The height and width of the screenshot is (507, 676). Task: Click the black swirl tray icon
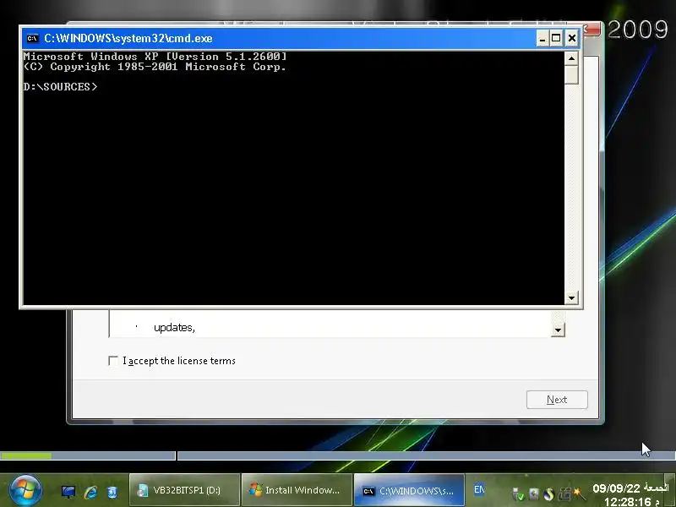coord(548,494)
